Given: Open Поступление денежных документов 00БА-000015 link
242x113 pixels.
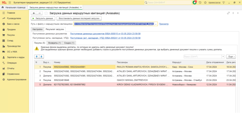Looking at the screenshot, I should coord(105,34).
